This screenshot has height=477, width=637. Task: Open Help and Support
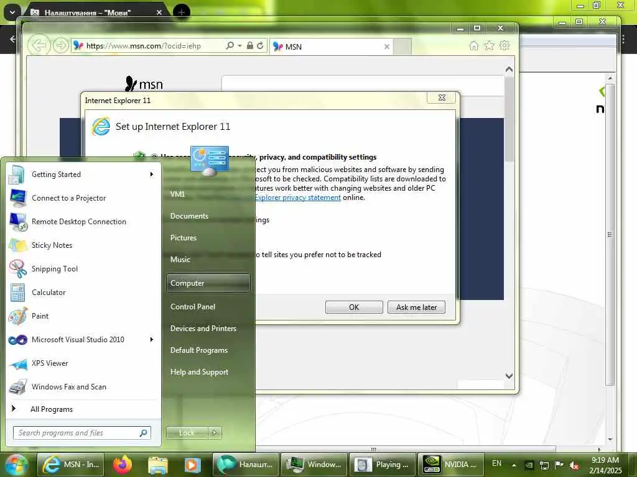click(x=199, y=372)
